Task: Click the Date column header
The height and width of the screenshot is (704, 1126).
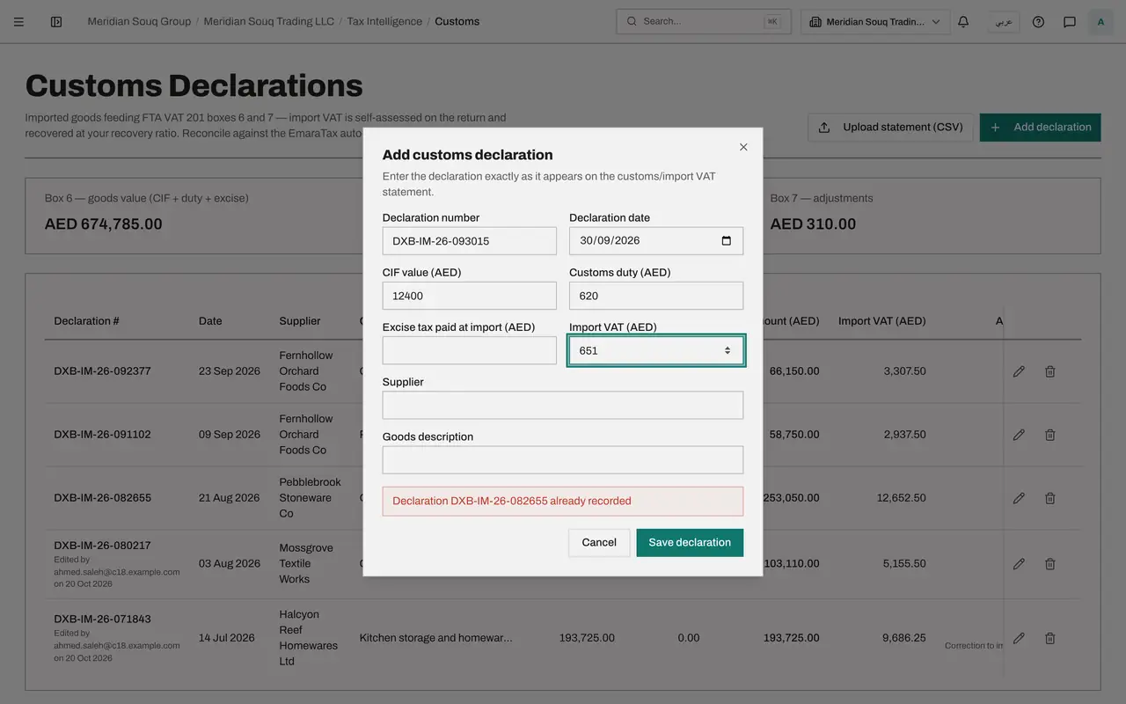Action: [x=210, y=321]
